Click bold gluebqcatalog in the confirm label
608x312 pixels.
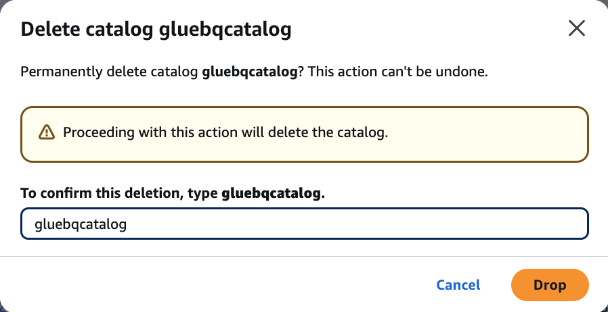pos(271,194)
